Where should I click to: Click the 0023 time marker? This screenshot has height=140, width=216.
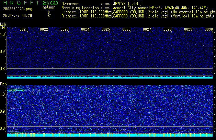[x=65, y=29]
